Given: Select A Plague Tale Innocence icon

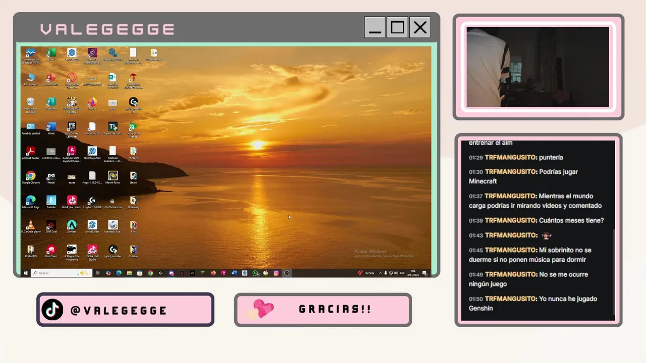Looking at the screenshot, I should 72,253.
